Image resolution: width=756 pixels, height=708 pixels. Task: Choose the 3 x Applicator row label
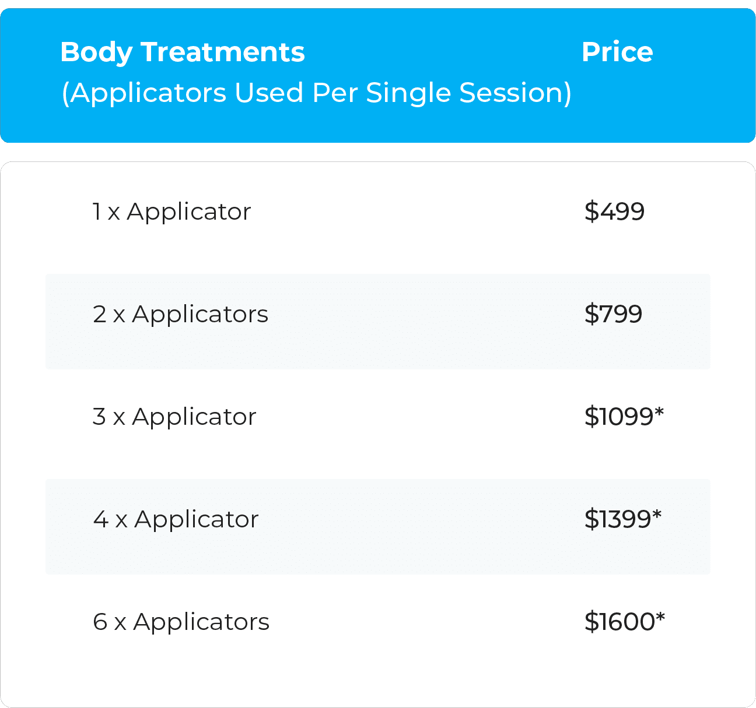click(x=174, y=417)
